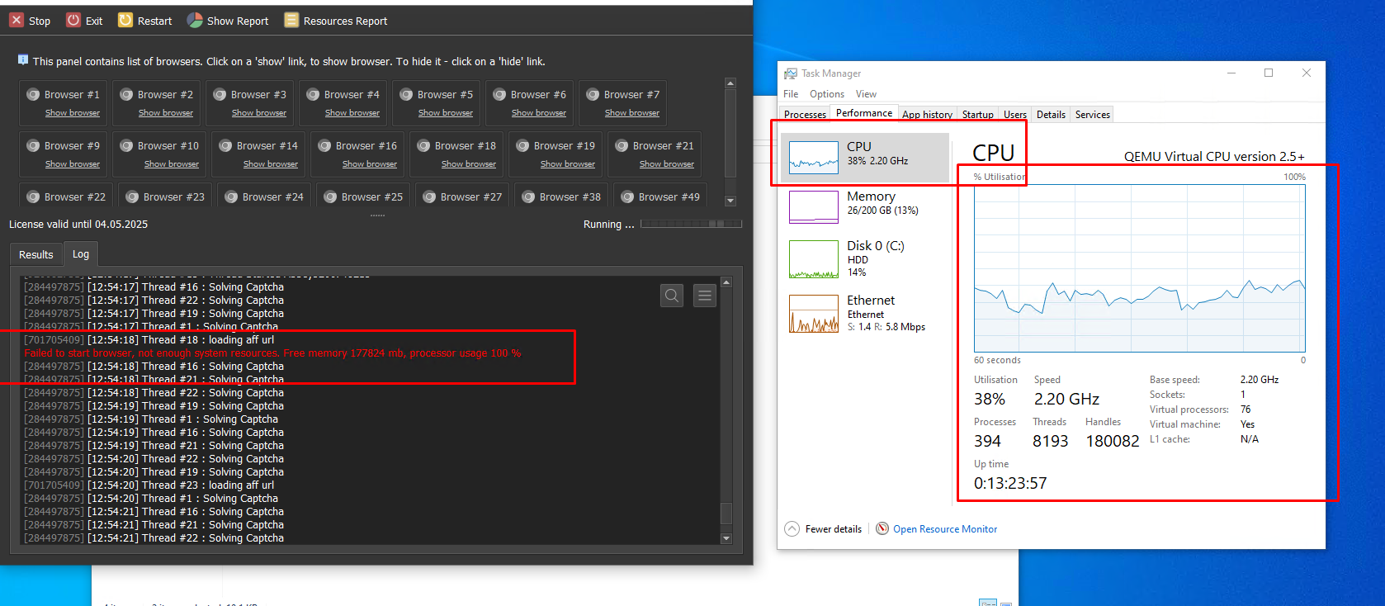Click the Stop icon in toolbar

coord(17,21)
